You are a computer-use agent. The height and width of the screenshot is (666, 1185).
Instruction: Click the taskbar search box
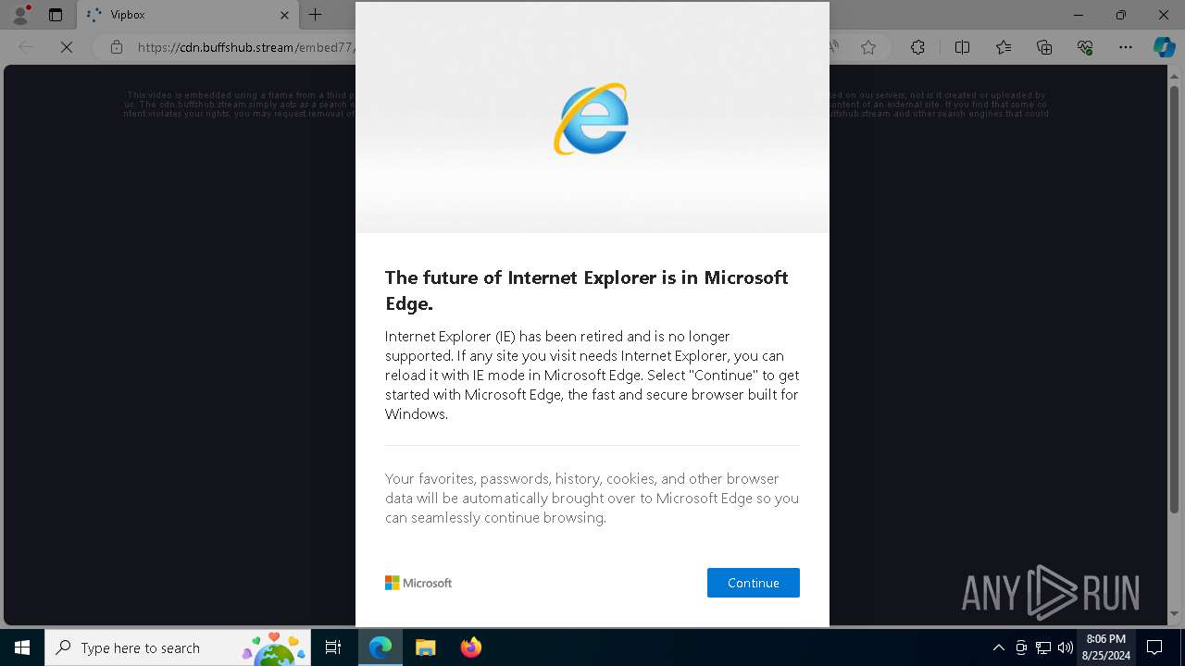coord(178,647)
